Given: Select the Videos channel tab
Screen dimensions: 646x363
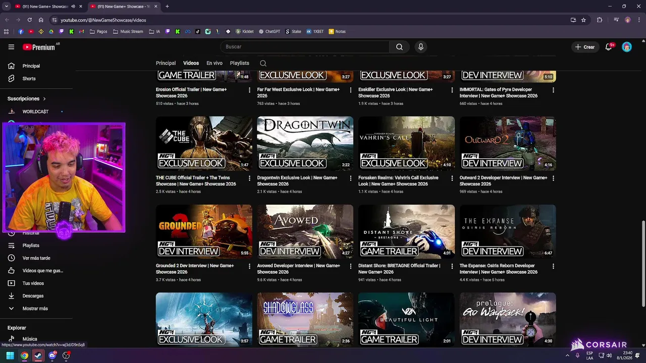Looking at the screenshot, I should coord(191,63).
